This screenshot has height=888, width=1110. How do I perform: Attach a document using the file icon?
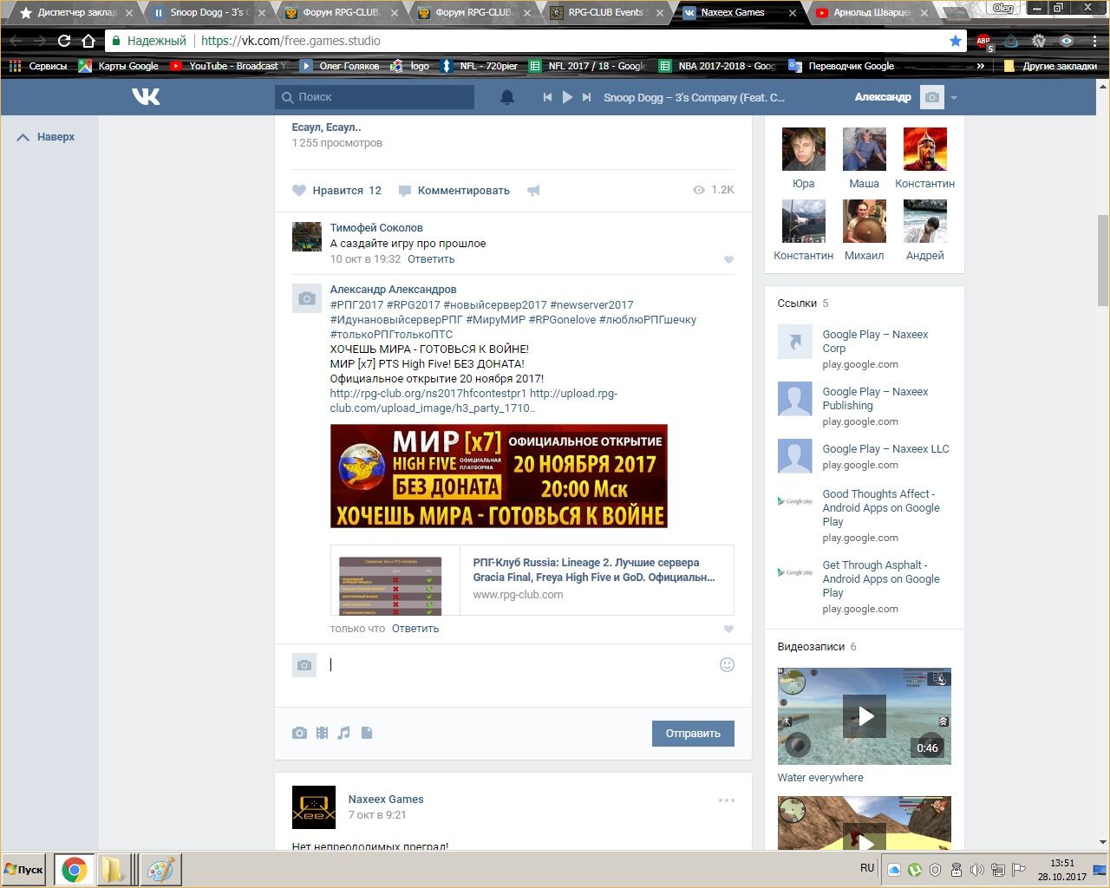(x=367, y=733)
